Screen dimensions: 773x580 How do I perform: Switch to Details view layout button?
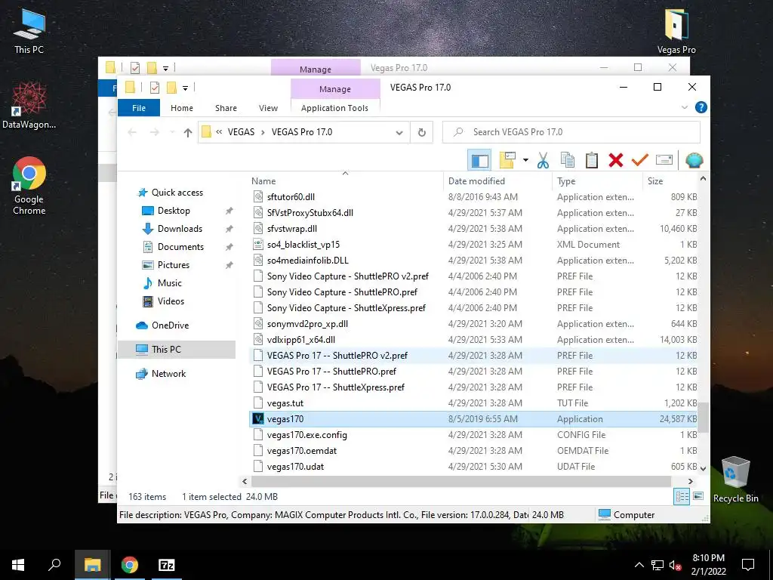coord(682,496)
